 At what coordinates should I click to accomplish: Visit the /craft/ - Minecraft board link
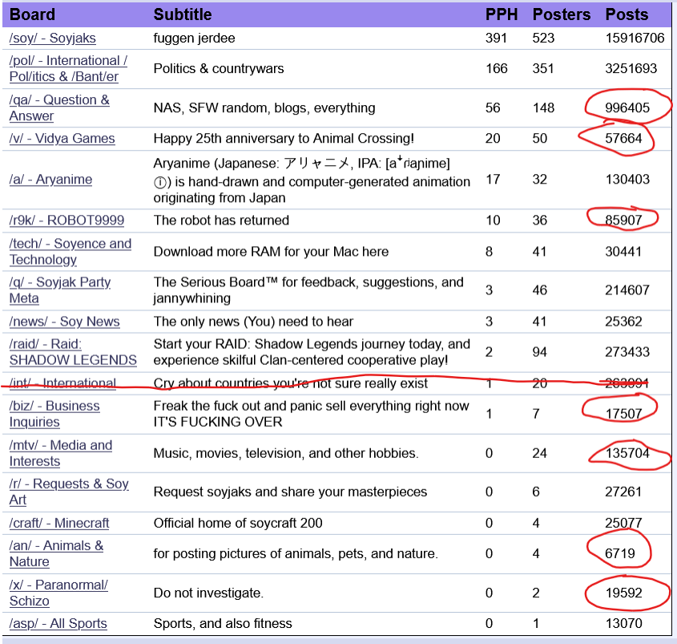pyautogui.click(x=59, y=523)
